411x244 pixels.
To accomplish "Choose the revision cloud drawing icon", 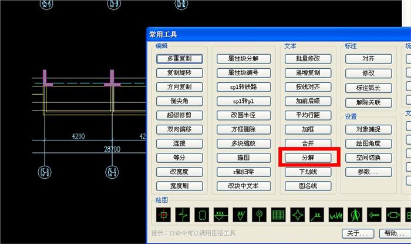I will click(201, 215).
